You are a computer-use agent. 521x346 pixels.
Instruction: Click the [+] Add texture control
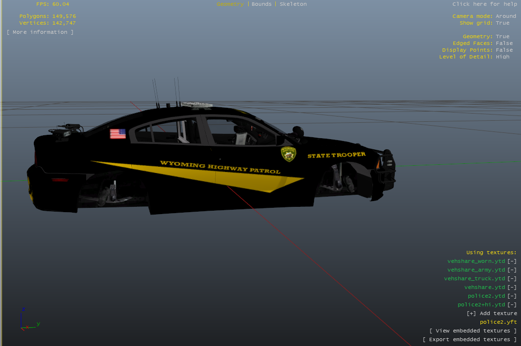click(491, 313)
